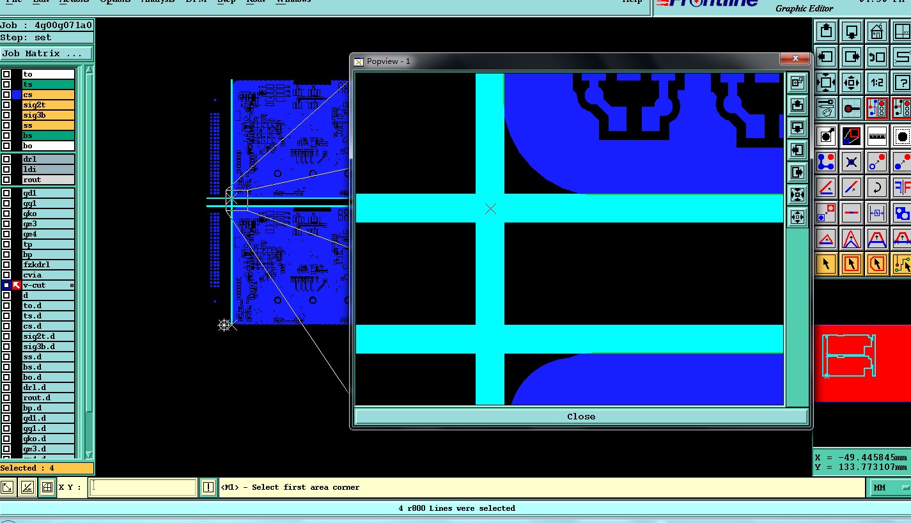The height and width of the screenshot is (523, 911).
Task: Select layer name 'bo' in list
Action: point(49,146)
